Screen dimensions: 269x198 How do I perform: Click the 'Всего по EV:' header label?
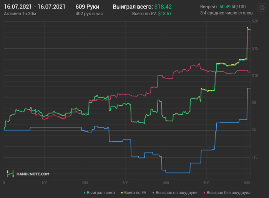click(144, 14)
